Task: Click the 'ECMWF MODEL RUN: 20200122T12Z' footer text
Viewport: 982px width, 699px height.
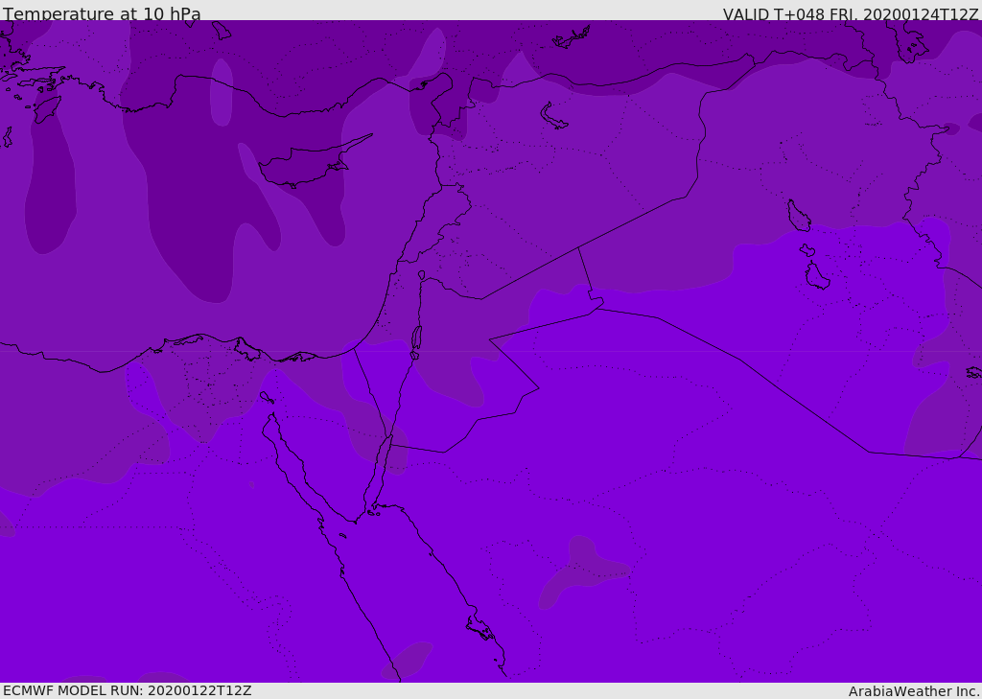Action: point(128,690)
